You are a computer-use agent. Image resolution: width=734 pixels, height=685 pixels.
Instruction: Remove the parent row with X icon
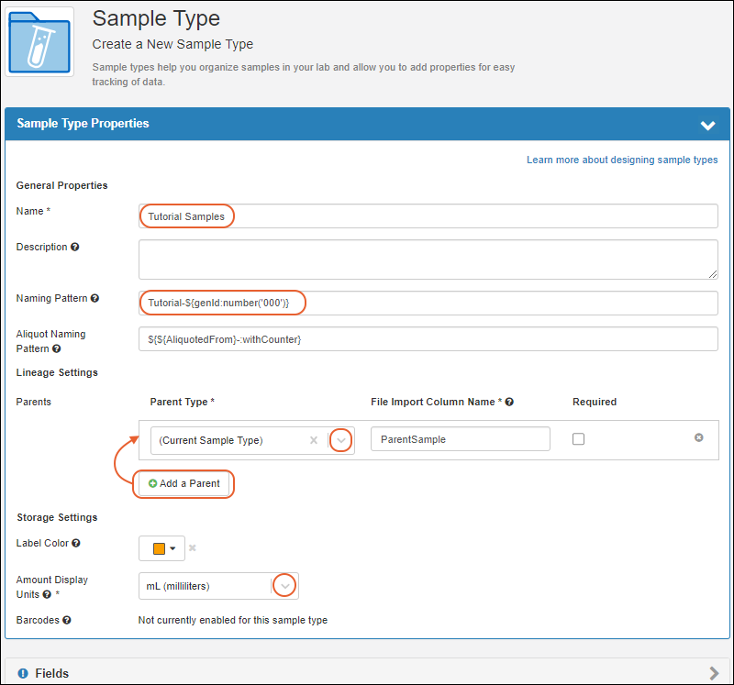point(698,437)
